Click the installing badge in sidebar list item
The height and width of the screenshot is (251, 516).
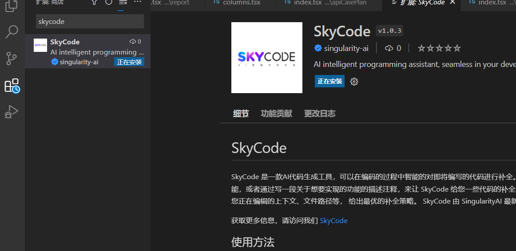coord(129,62)
